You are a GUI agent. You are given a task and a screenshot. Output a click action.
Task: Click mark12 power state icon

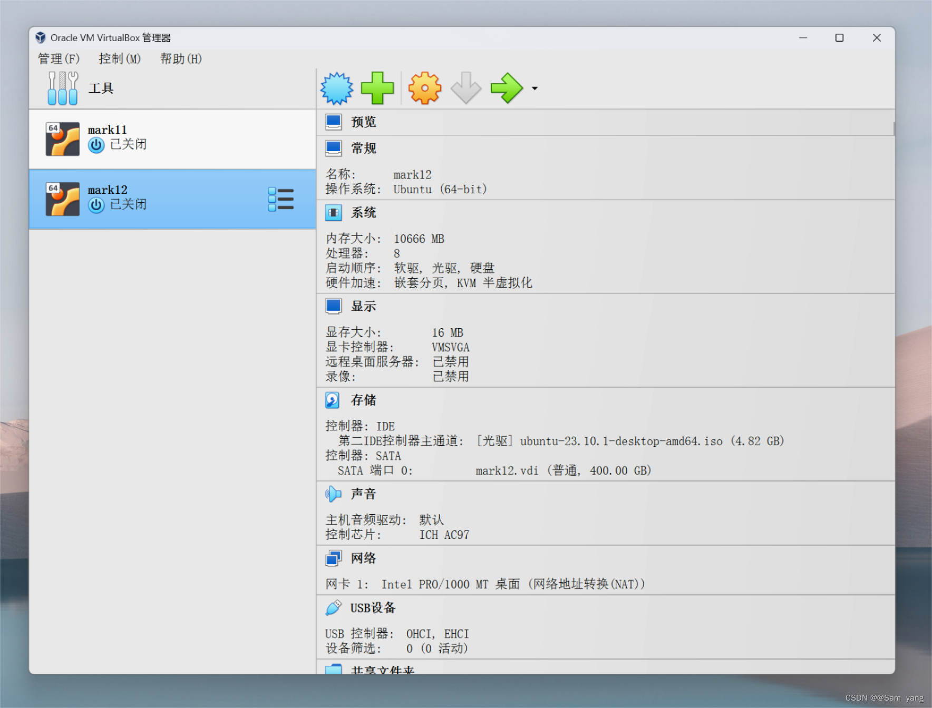pos(96,205)
